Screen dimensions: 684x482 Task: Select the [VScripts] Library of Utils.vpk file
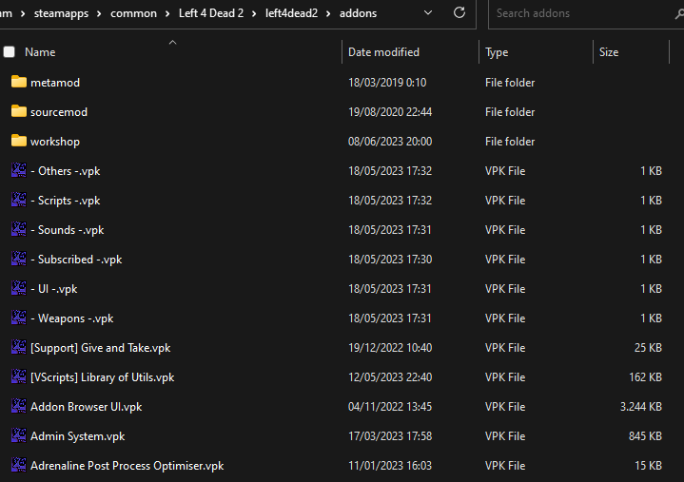(102, 377)
